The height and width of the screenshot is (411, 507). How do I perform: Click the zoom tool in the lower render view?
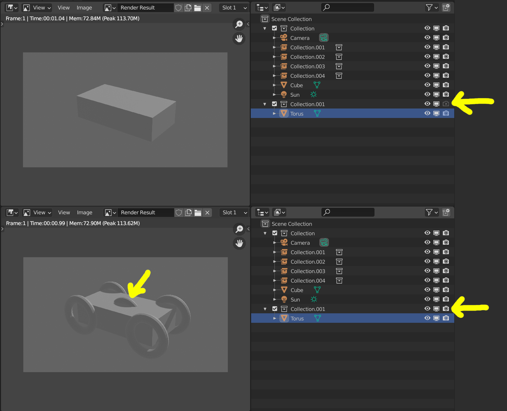pyautogui.click(x=239, y=229)
